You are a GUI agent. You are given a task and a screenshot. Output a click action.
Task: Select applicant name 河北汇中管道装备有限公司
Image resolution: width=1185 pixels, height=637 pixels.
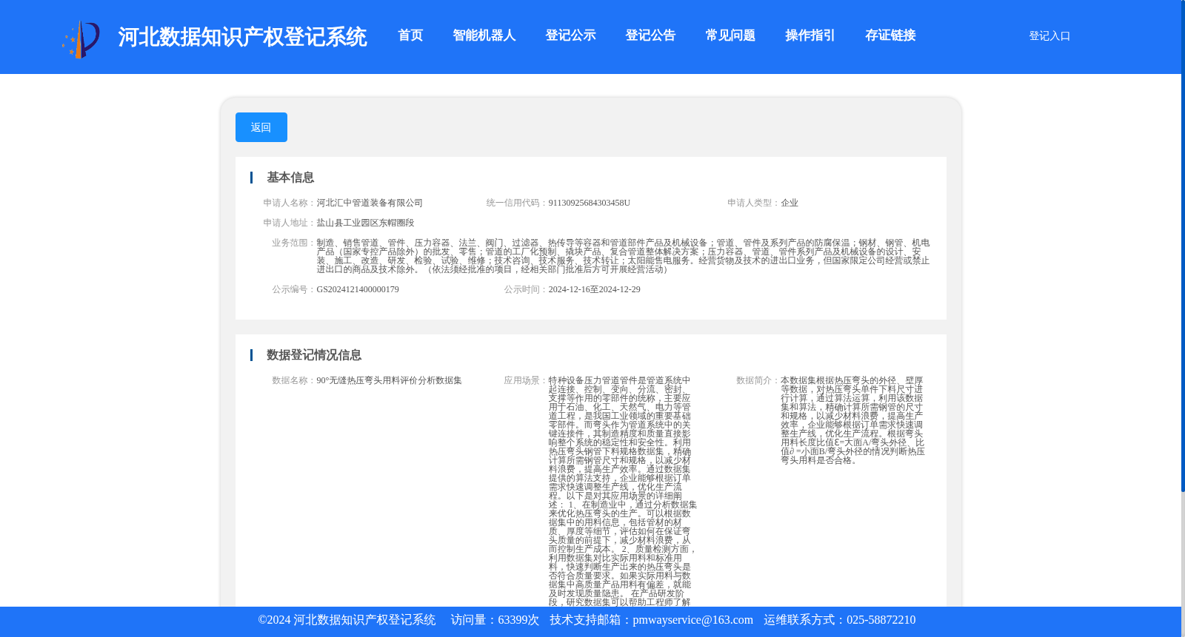pyautogui.click(x=370, y=203)
